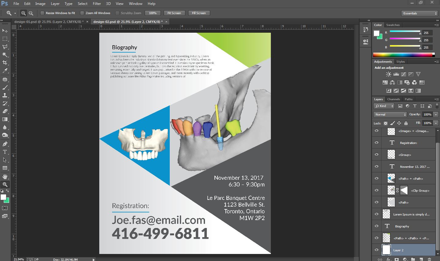Select the Rectangle shape tool
The width and height of the screenshot is (440, 261).
click(x=5, y=168)
